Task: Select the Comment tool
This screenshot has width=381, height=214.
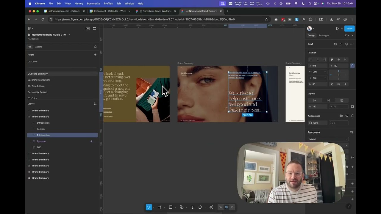Action: [x=200, y=207]
